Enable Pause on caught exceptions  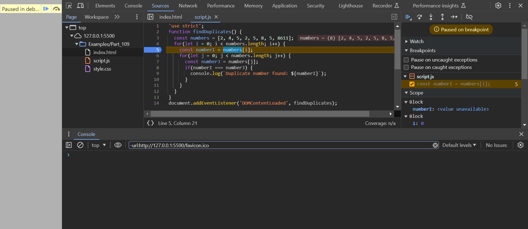pos(406,67)
